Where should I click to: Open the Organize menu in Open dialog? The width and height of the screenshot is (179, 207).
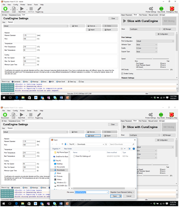[56, 149]
